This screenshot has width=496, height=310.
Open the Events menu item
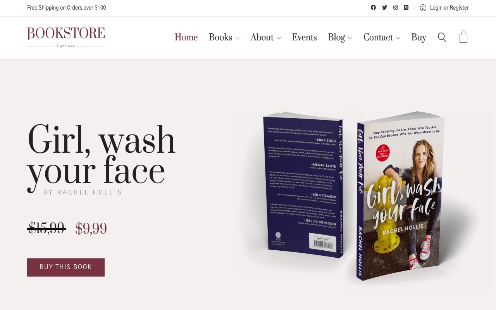point(304,37)
